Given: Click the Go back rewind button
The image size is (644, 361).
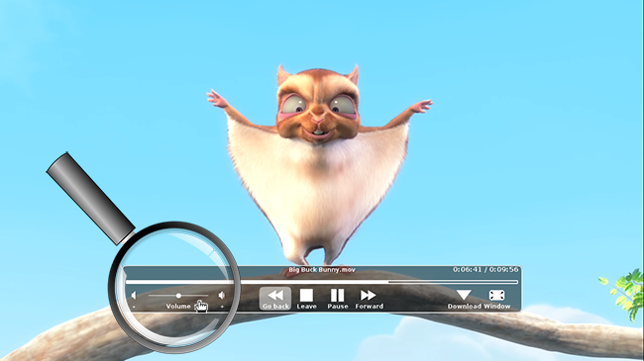Looking at the screenshot, I should click(275, 299).
